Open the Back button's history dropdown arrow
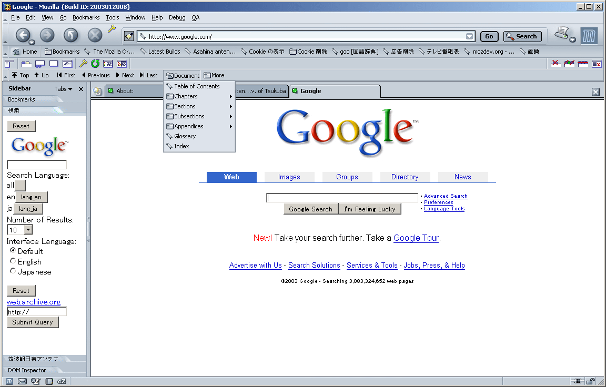 (32, 42)
